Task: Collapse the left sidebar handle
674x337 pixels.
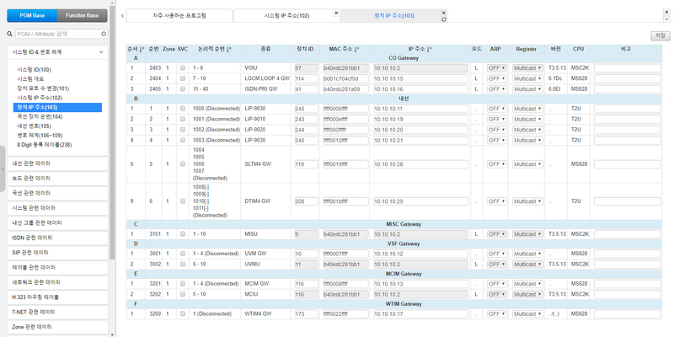Action: tap(3, 169)
